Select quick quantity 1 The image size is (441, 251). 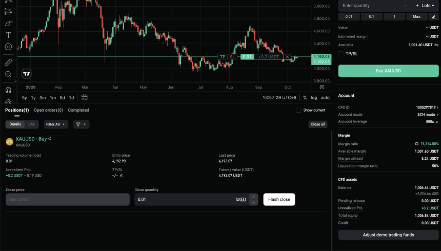click(x=394, y=16)
